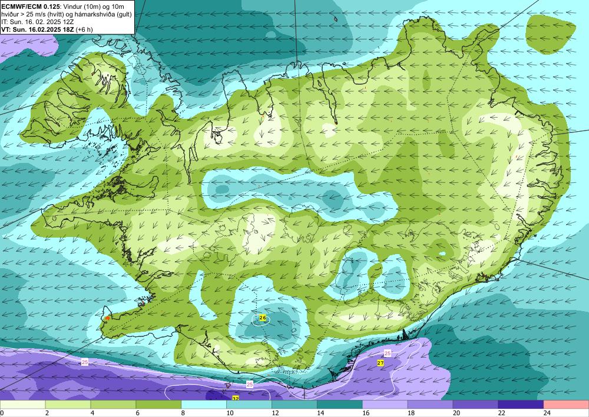
Task: Select the 18–20 m/s purple legend swatch
Action: (430, 405)
